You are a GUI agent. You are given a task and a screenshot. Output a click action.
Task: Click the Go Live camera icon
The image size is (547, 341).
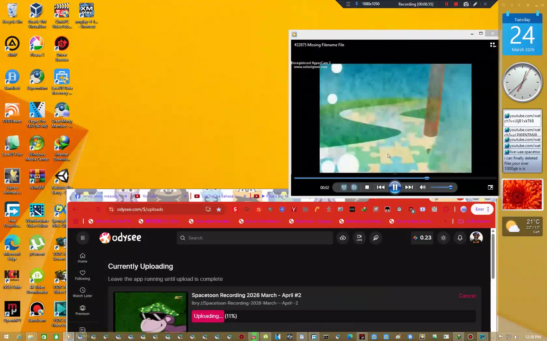pyautogui.click(x=359, y=238)
